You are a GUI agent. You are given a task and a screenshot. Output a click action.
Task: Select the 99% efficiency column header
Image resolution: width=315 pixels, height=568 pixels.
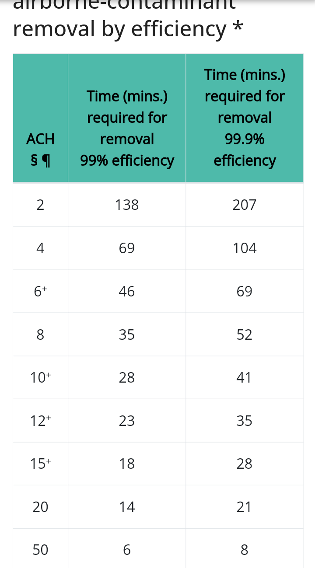(x=127, y=118)
